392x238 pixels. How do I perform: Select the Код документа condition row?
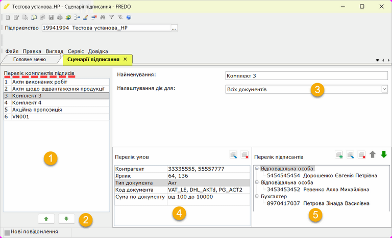click(182, 190)
